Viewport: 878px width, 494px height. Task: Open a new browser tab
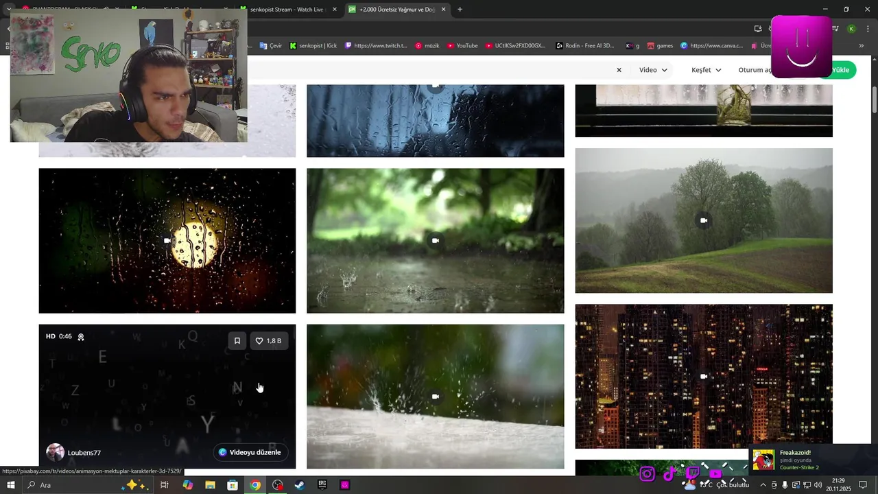pos(460,10)
